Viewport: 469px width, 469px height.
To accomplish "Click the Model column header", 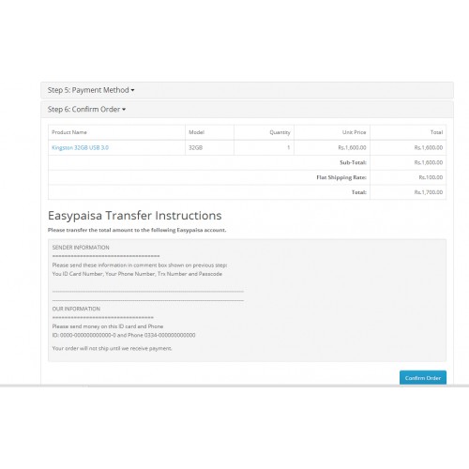I will (x=196, y=132).
